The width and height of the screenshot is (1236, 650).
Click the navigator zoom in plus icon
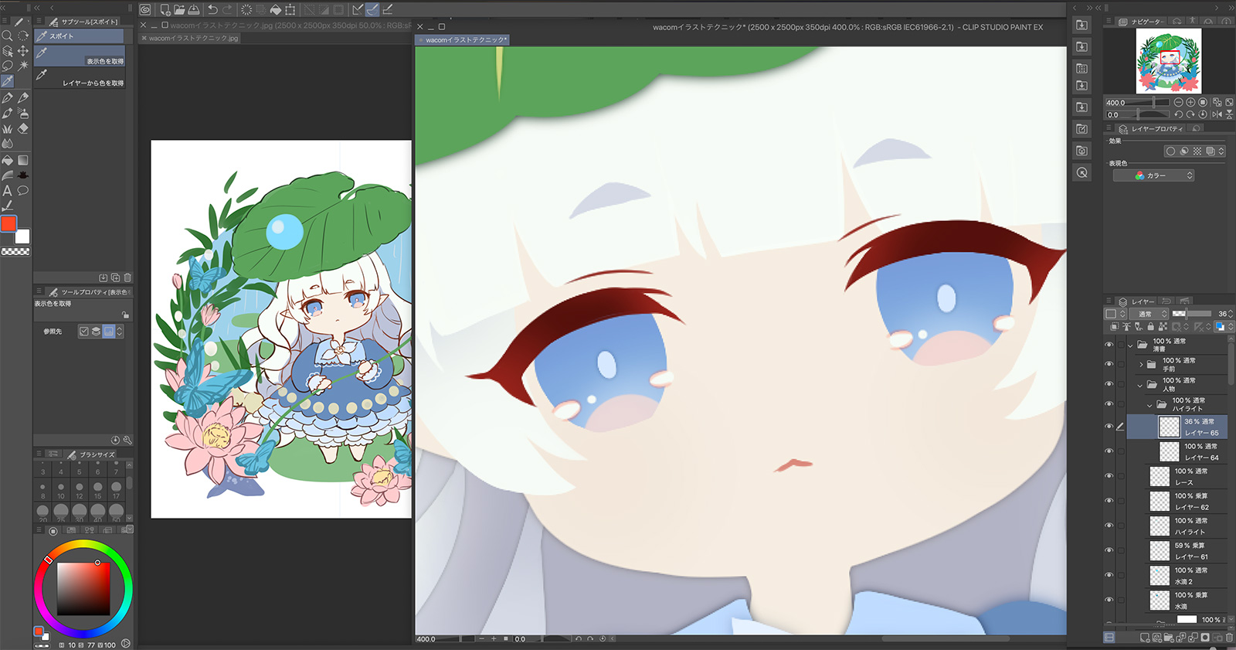pos(1190,102)
